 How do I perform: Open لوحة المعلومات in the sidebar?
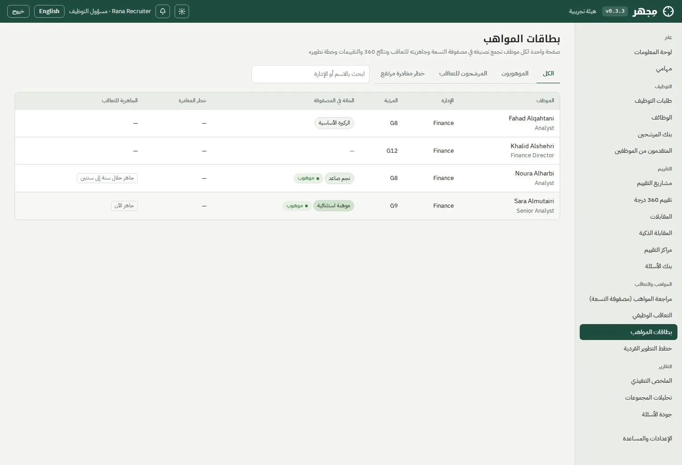tap(653, 52)
